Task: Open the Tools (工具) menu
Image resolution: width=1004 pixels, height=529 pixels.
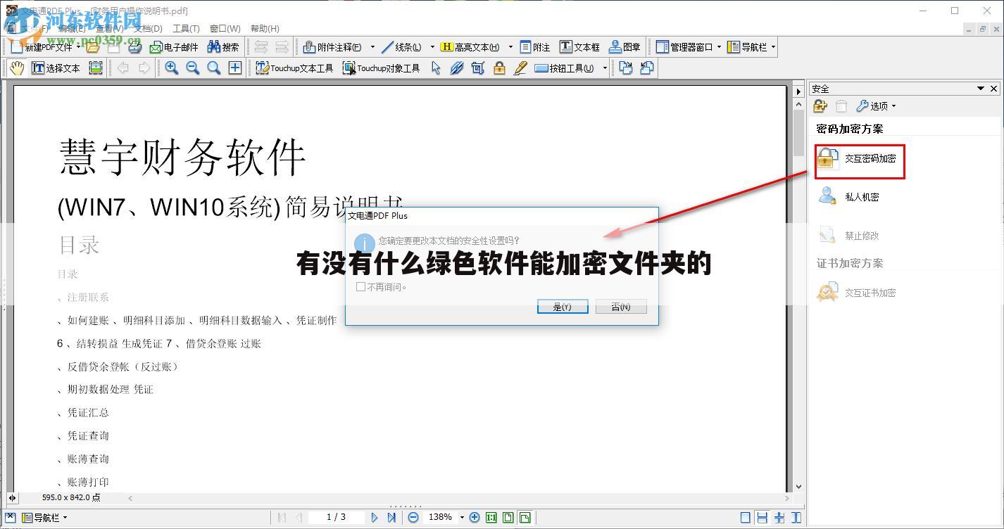Action: tap(186, 29)
